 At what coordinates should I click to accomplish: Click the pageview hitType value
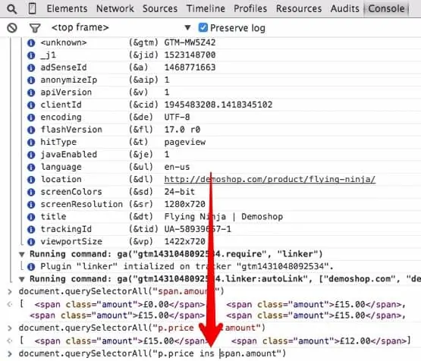[x=185, y=142]
